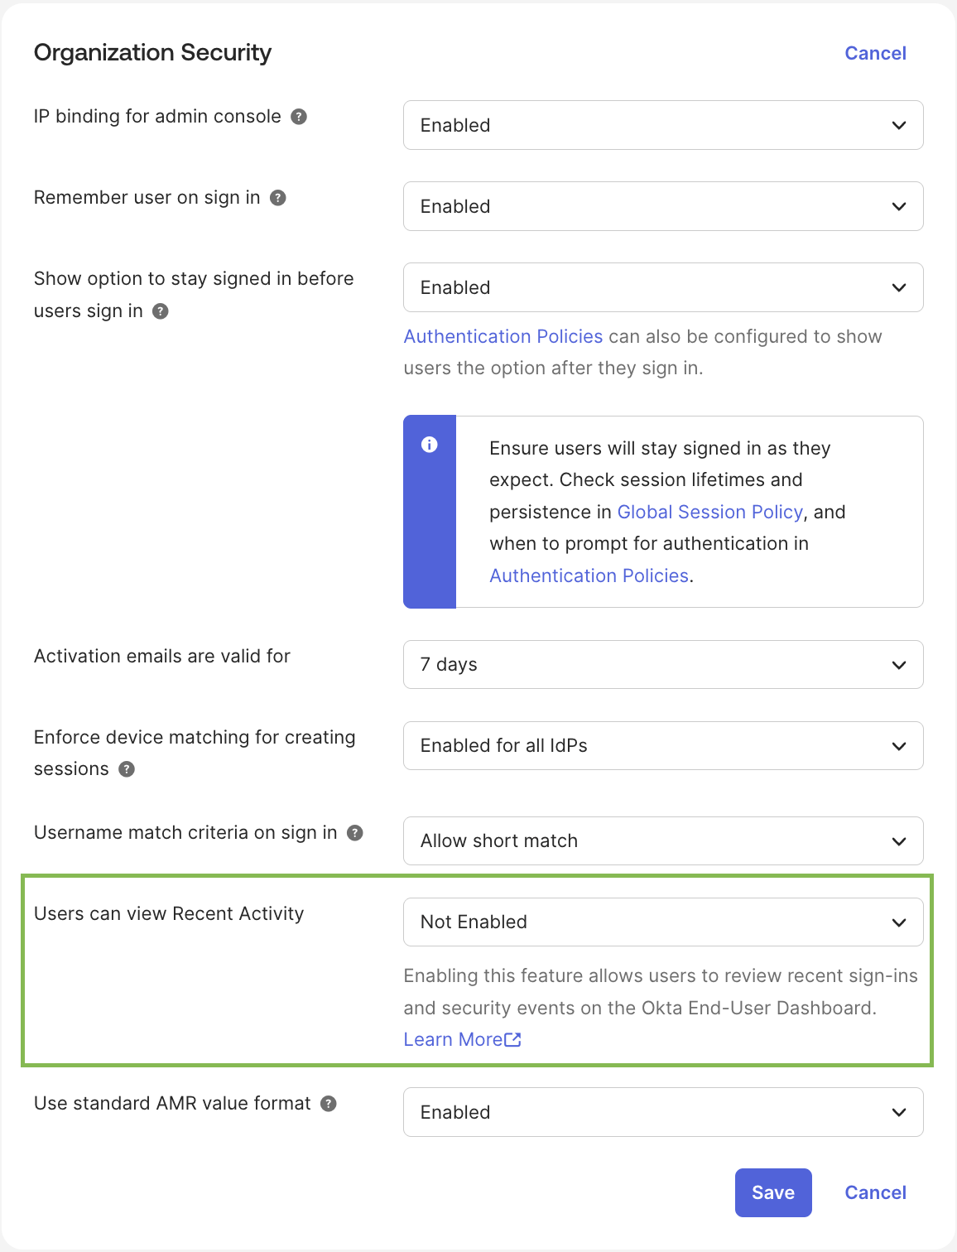Click the info icon in the blue callout box
The height and width of the screenshot is (1252, 957).
(430, 445)
